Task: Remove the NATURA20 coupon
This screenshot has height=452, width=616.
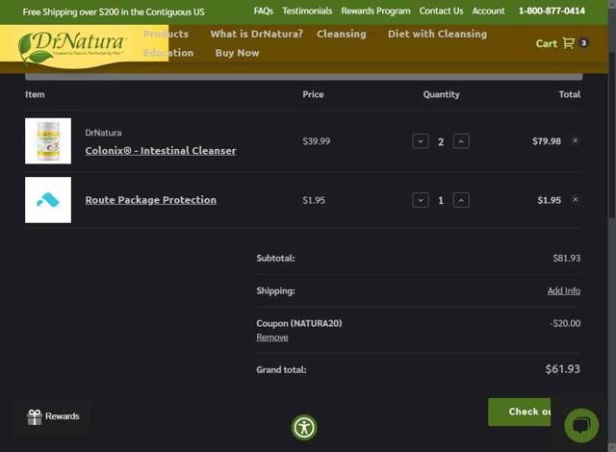Action: coord(272,338)
